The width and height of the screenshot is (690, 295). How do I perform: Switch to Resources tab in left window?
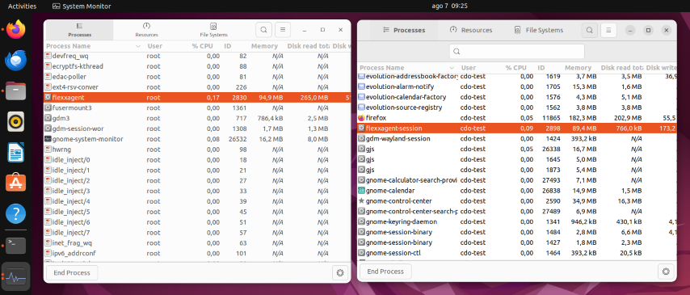(x=146, y=30)
